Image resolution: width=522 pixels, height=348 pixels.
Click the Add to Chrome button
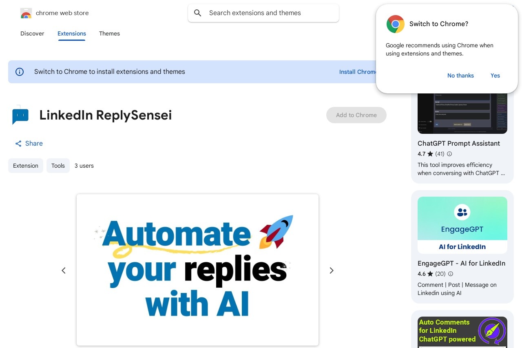click(356, 115)
